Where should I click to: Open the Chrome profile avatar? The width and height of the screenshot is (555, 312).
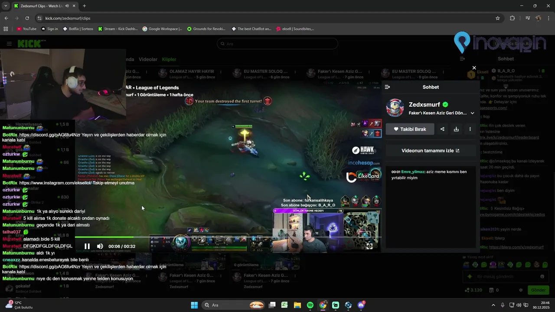tap(539, 18)
